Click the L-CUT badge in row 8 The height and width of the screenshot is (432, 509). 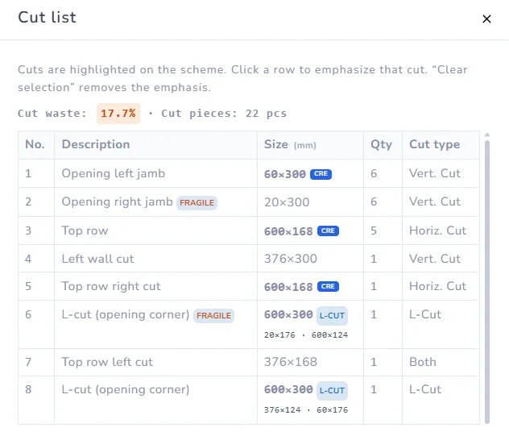[x=332, y=391]
